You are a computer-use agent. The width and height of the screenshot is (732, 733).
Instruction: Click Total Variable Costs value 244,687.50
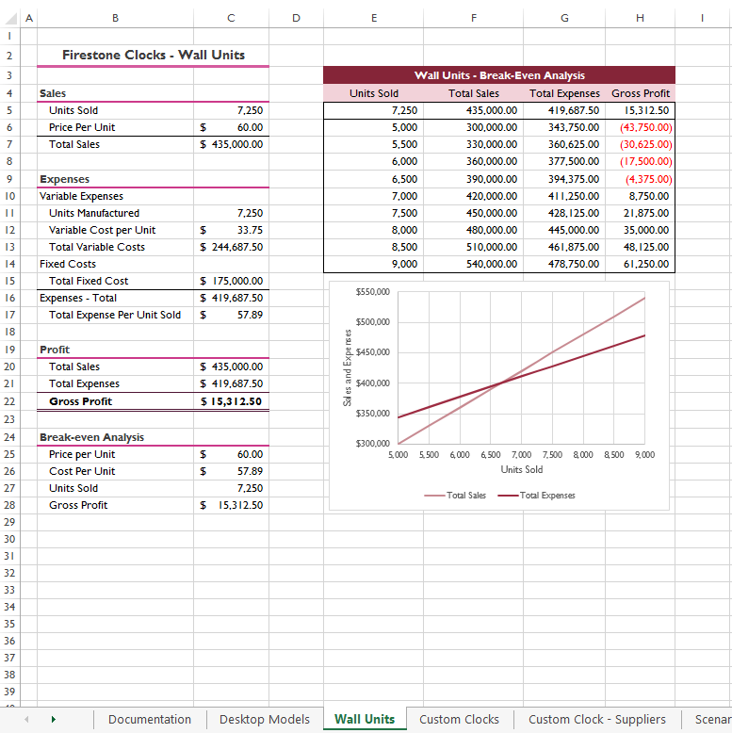[x=232, y=247]
